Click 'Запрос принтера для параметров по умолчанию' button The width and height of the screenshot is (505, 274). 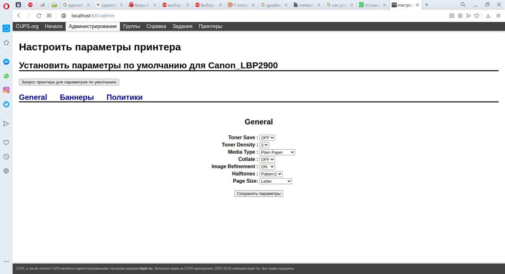pyautogui.click(x=69, y=82)
